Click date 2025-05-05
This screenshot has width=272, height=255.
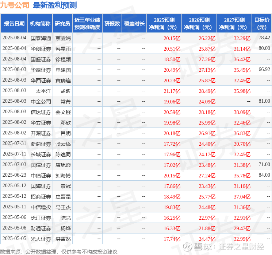tap(14, 238)
